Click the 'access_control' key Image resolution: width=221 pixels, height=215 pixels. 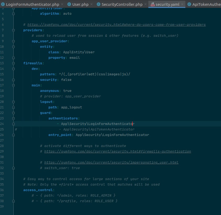click(x=38, y=190)
